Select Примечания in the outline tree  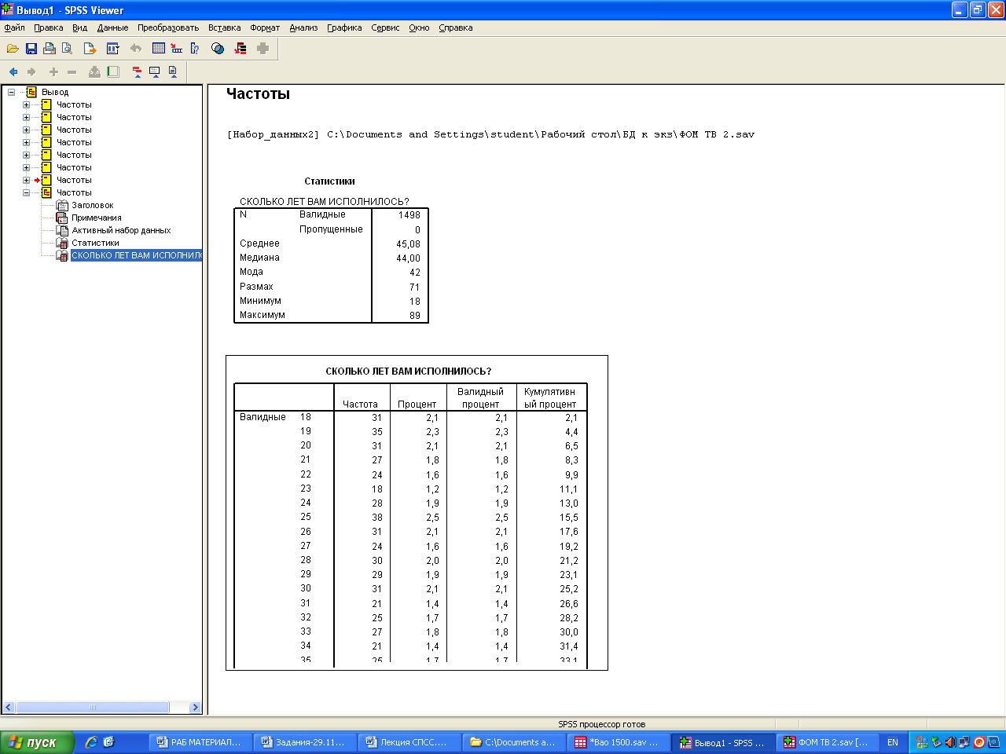pyautogui.click(x=96, y=218)
